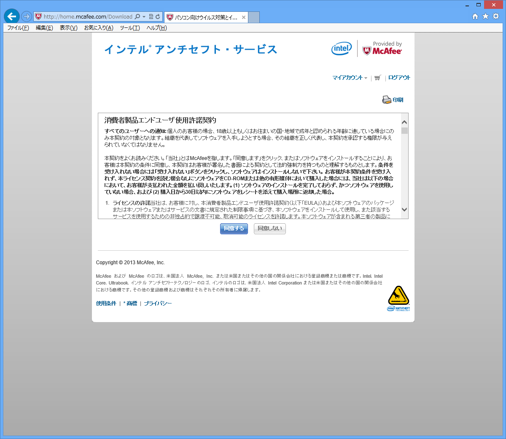The height and width of the screenshot is (439, 506).
Task: Open the 使用条件 footer link
Action: click(106, 304)
